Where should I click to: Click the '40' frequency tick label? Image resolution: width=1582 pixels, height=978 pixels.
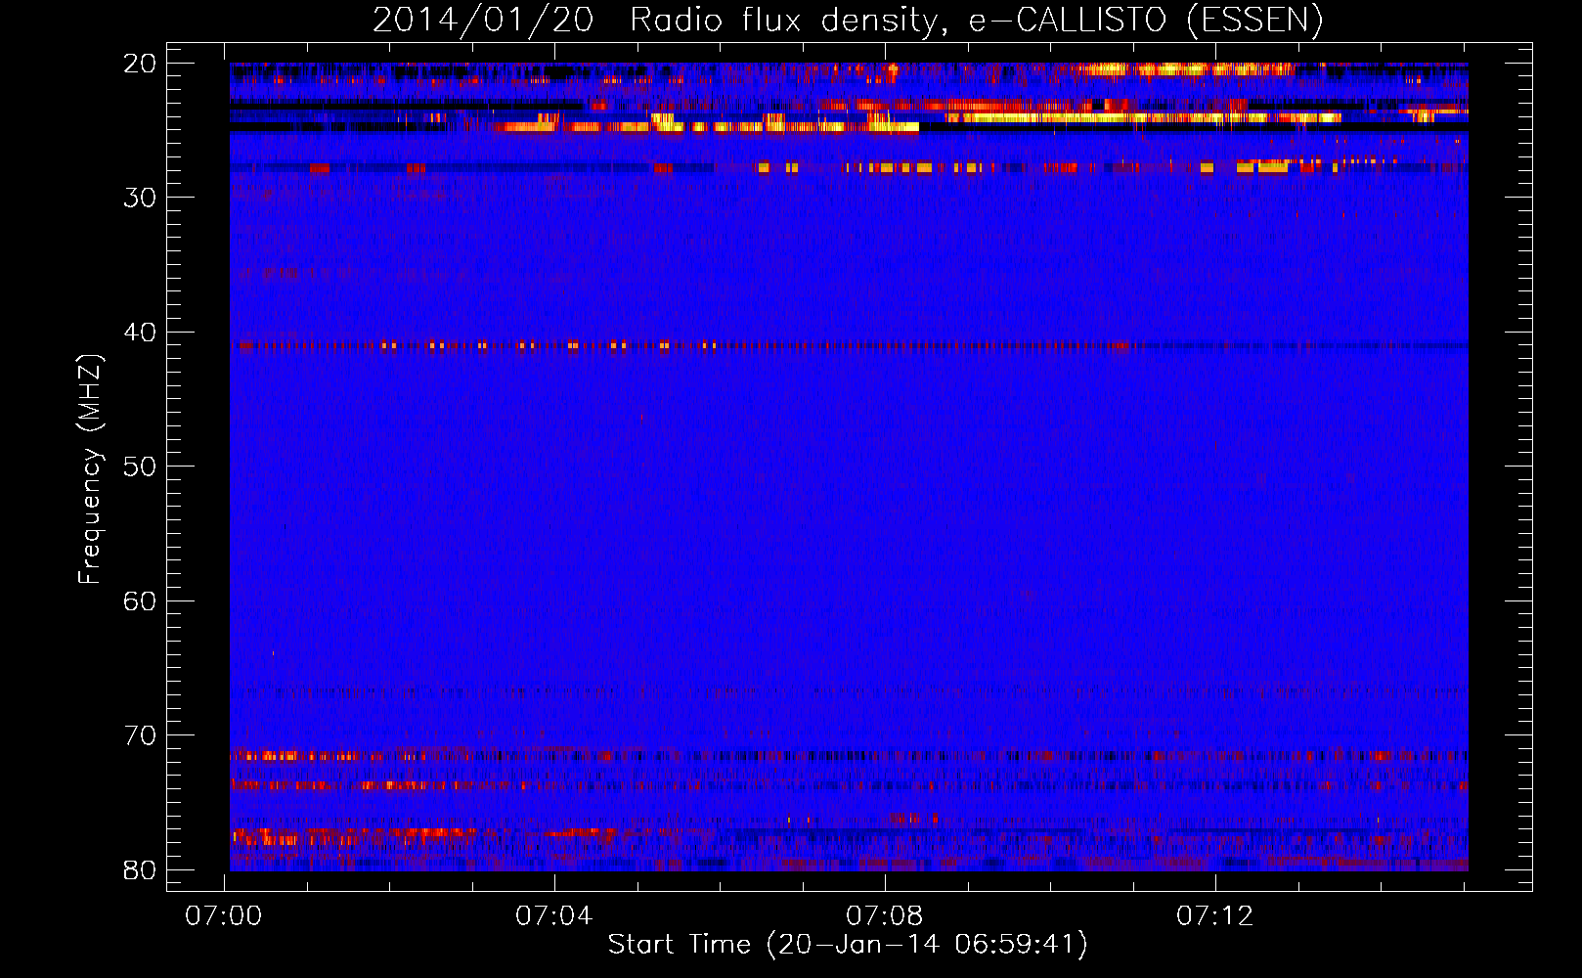pos(140,333)
